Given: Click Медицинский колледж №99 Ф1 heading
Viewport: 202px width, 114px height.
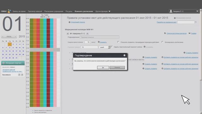Looking at the screenshot, I should (79, 29).
